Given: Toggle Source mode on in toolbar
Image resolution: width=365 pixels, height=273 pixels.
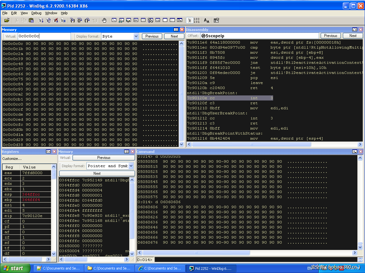Looking at the screenshot, I should click(x=189, y=20).
